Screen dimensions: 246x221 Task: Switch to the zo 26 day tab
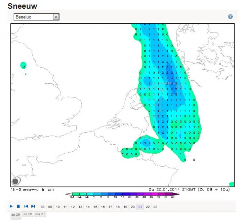click(x=28, y=214)
